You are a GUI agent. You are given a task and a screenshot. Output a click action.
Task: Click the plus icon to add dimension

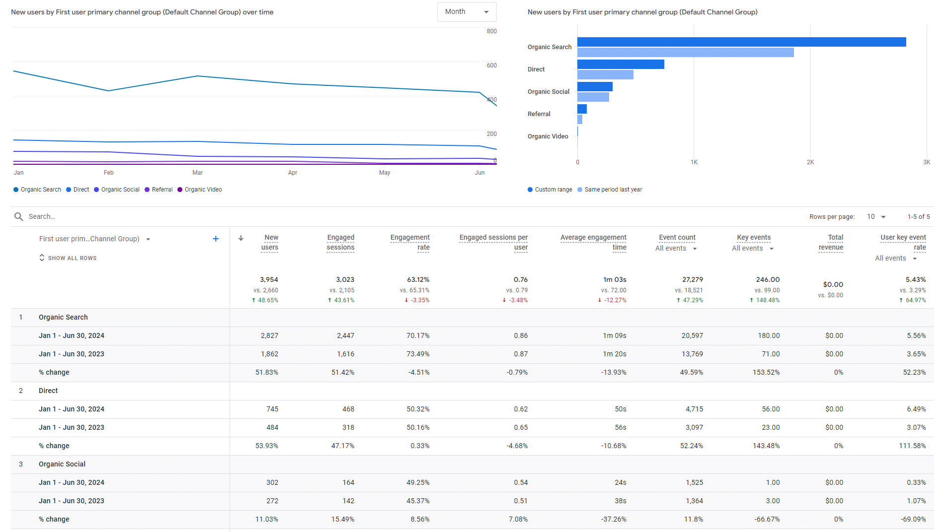[x=216, y=239]
